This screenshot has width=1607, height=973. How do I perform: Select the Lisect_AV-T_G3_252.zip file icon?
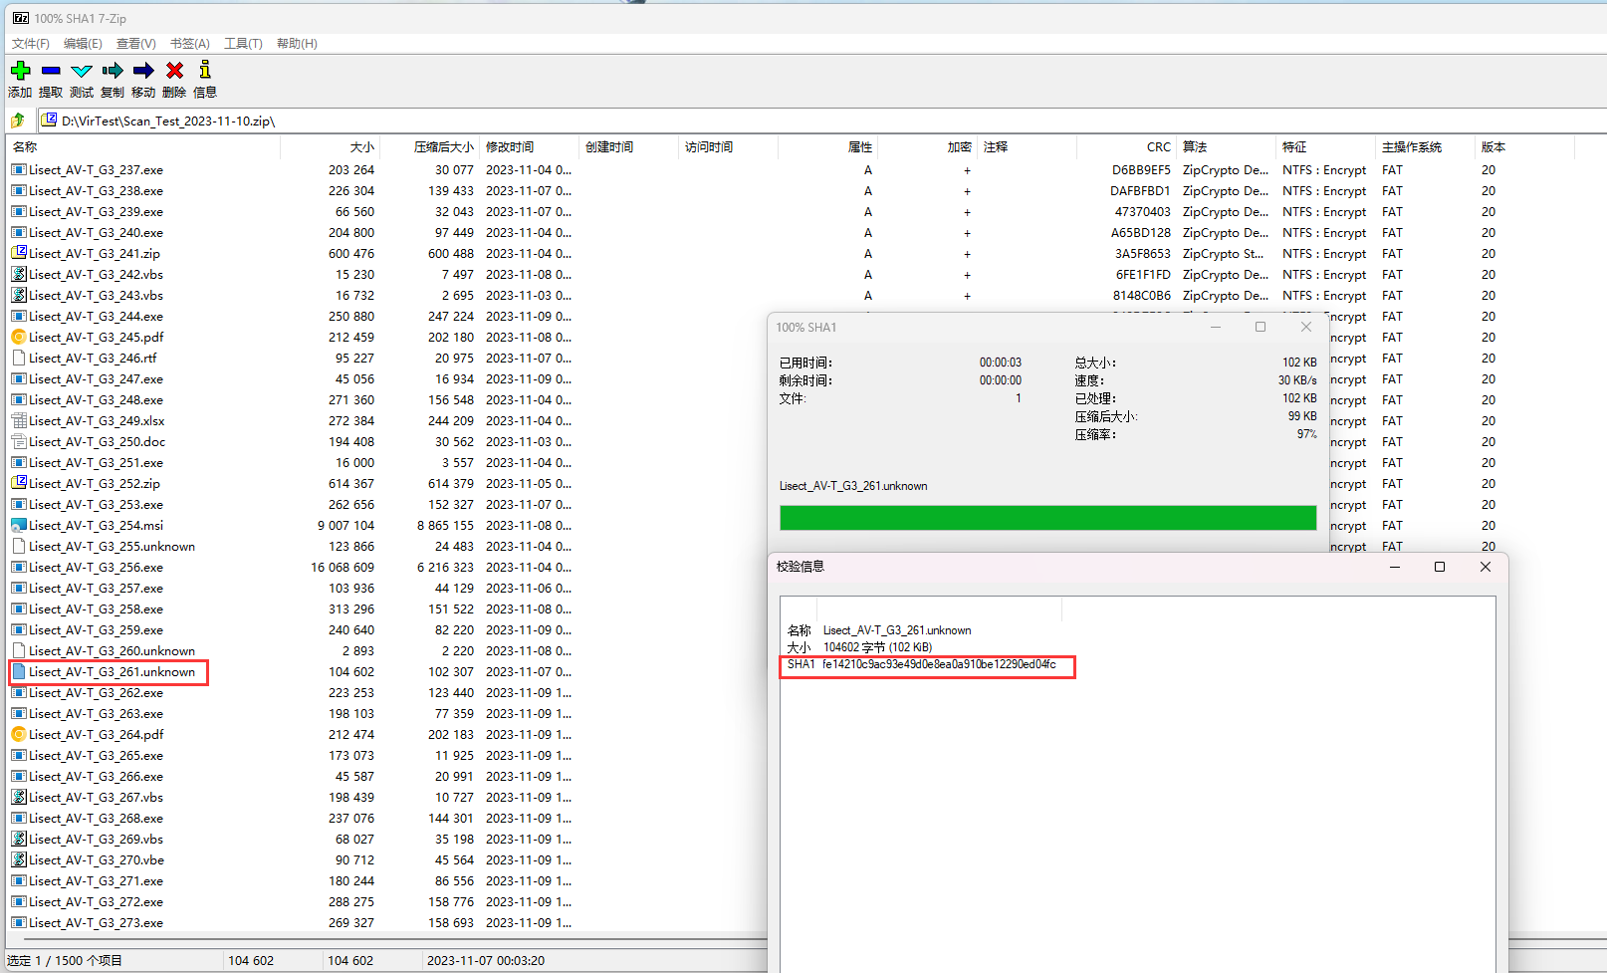(x=19, y=483)
